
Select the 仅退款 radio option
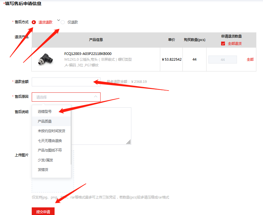pyautogui.click(x=62, y=22)
